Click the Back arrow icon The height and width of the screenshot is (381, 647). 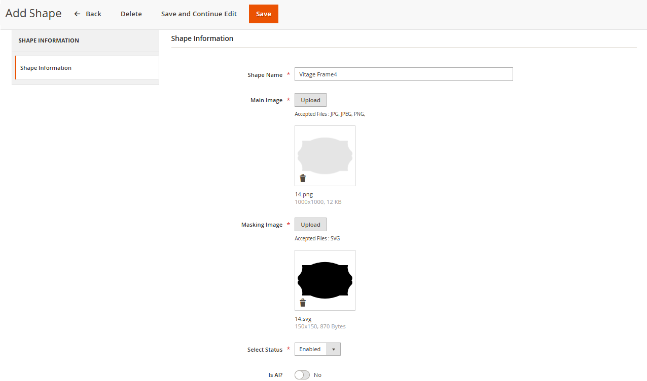point(77,14)
